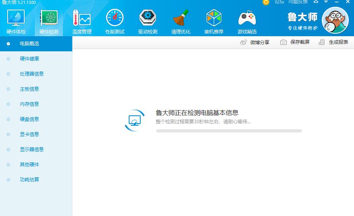The image size is (354, 216).
Task: Click the bullet marker beside 硬件健康
Action: coord(8,59)
